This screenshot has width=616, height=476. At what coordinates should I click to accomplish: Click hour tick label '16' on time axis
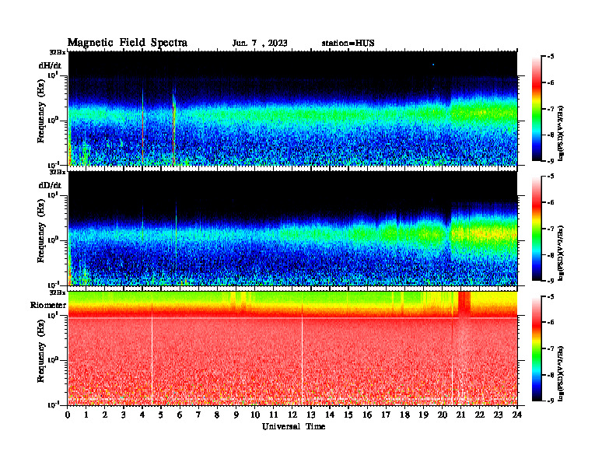tap(367, 415)
